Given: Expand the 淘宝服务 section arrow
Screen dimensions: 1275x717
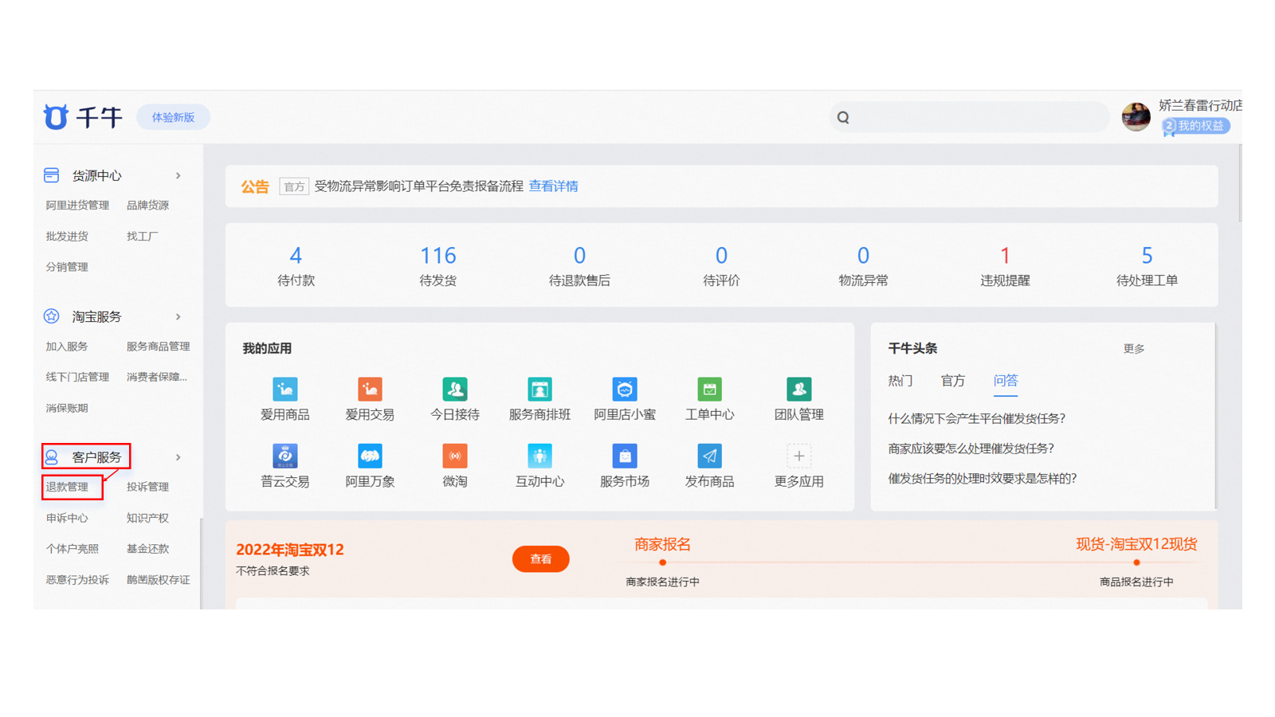Looking at the screenshot, I should pos(178,317).
